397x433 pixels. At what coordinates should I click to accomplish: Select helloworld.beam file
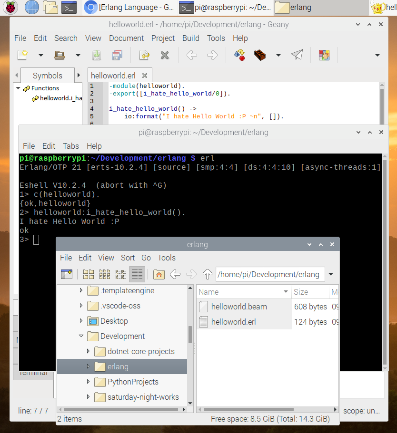239,307
